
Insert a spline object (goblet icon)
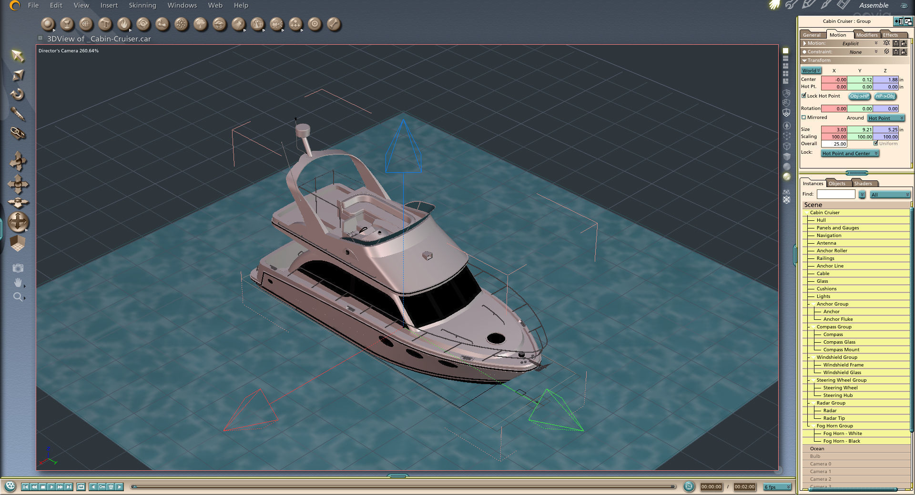pyautogui.click(x=67, y=24)
